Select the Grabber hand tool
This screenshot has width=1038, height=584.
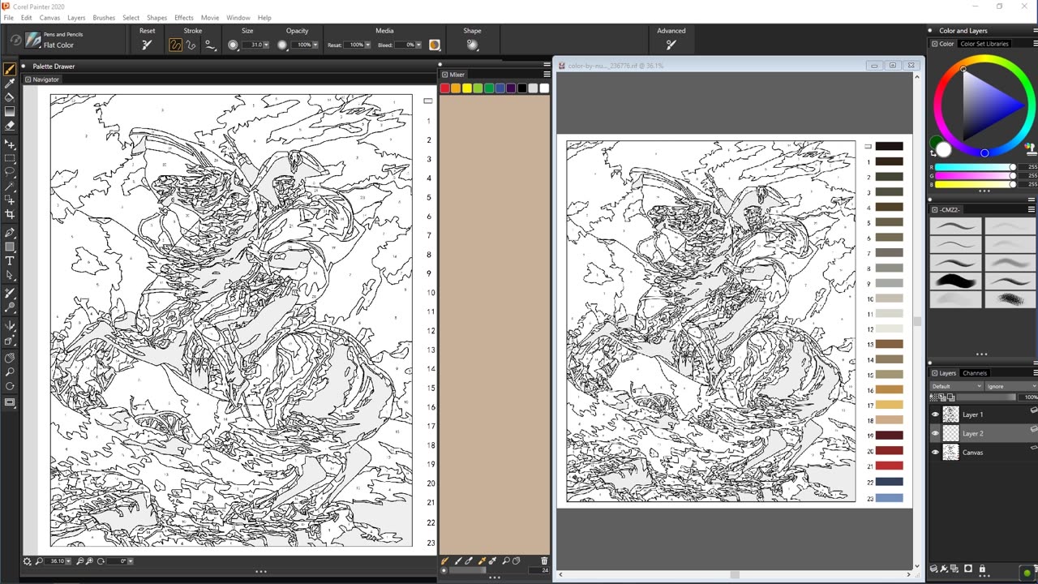10,358
